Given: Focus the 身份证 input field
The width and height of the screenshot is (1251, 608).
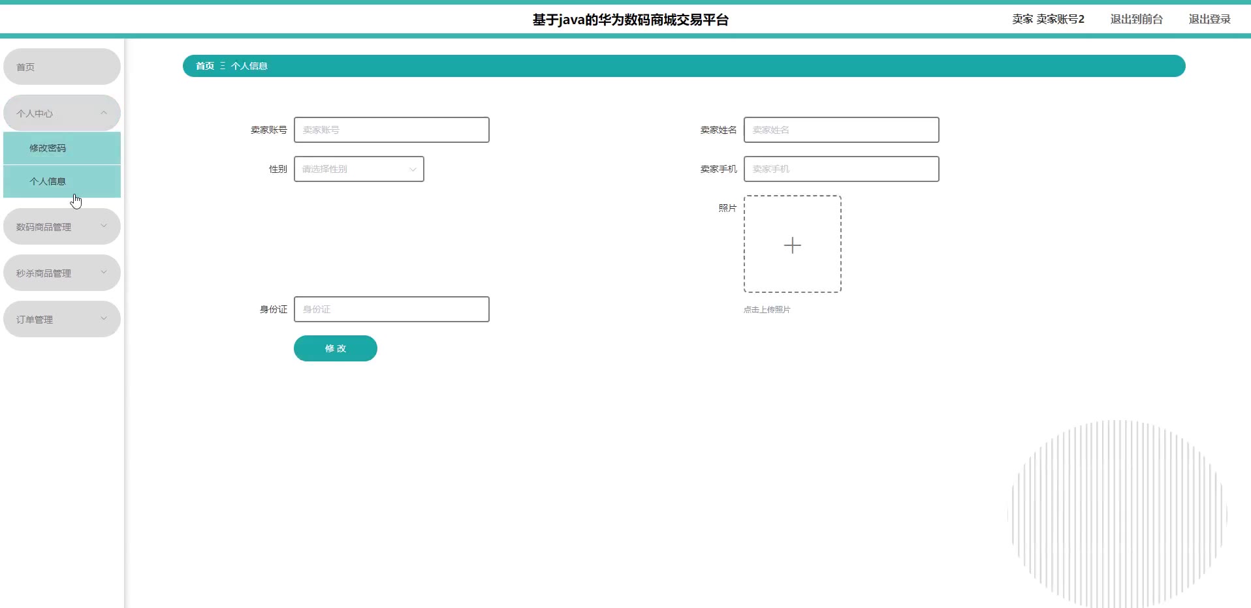Looking at the screenshot, I should tap(392, 309).
